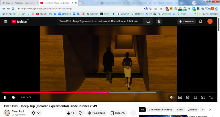Mute the video using the speaker icon
Image resolution: width=220 pixels, height=117 pixels.
pyautogui.click(x=13, y=97)
